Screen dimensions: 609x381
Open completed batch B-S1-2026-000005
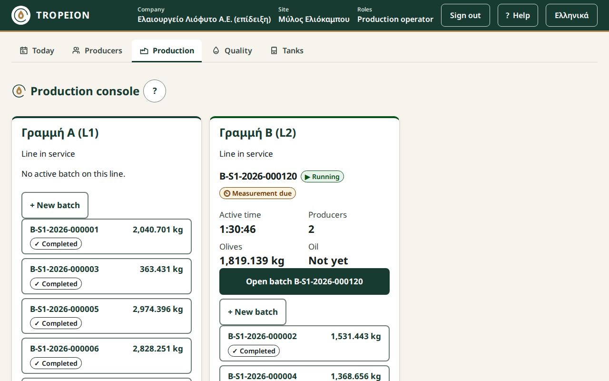point(107,316)
